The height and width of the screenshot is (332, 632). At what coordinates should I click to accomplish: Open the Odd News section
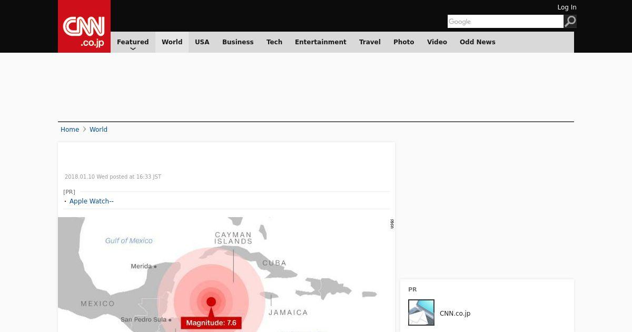(x=478, y=42)
